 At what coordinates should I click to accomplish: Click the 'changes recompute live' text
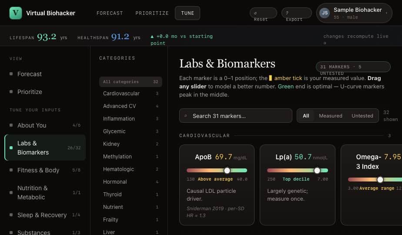click(356, 36)
